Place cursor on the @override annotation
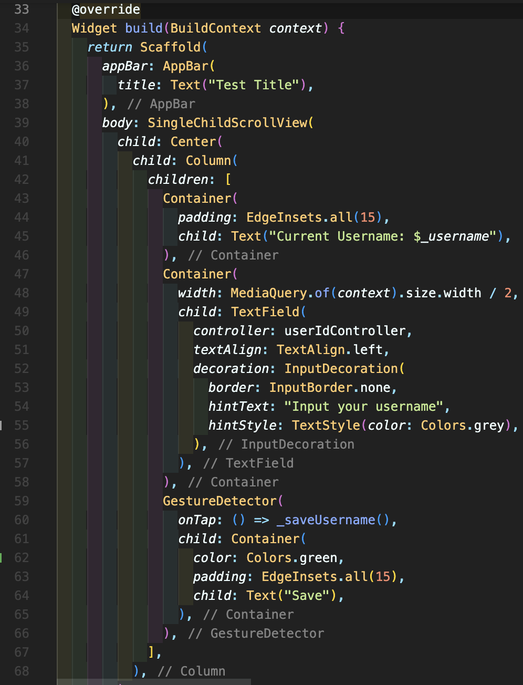This screenshot has height=685, width=523. (106, 9)
